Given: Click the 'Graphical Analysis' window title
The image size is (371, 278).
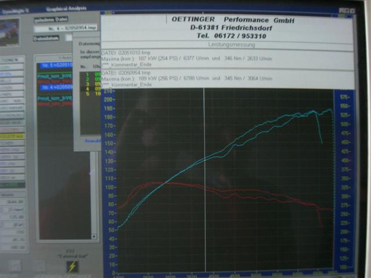Looking at the screenshot, I should pos(66,9).
